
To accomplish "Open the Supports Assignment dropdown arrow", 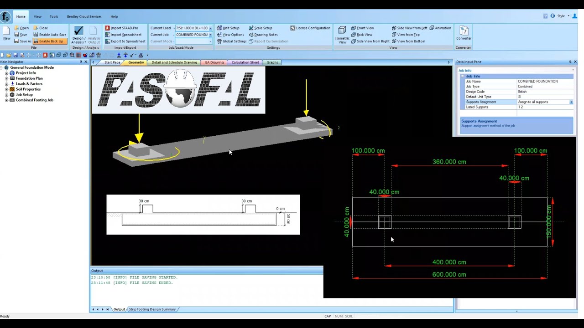I will [x=571, y=102].
